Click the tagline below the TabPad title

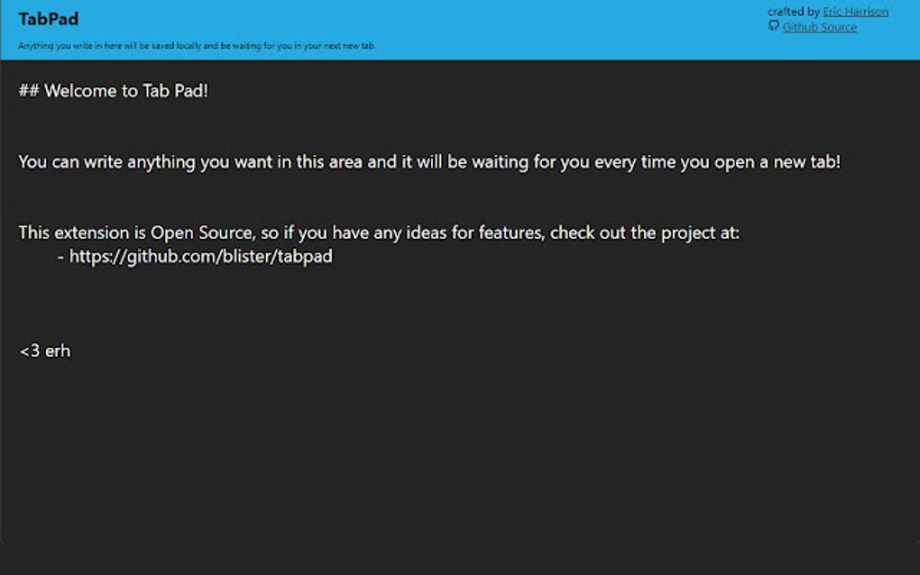pos(198,45)
